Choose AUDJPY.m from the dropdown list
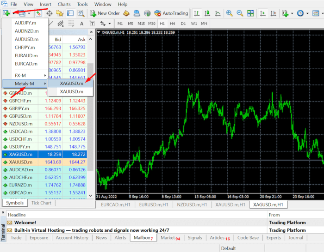Screen dimensions: 324x252 point(25,23)
